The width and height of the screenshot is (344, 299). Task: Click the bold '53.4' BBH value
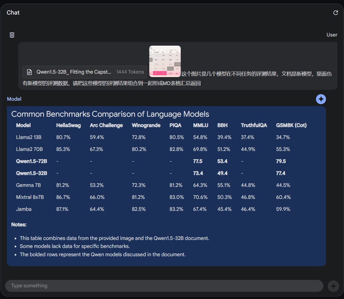coord(222,161)
